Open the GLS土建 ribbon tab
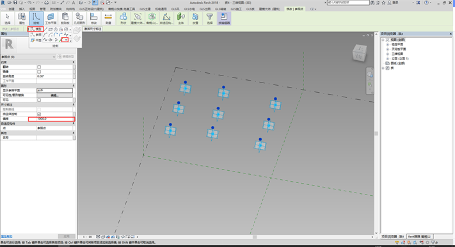This screenshot has width=455, height=247. point(145,9)
